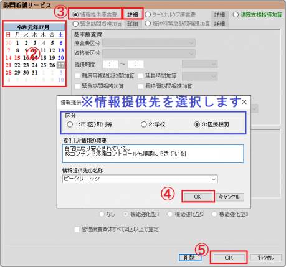This screenshot has width=286, height=267.
Task: Select day 25 in the calendar
Action: tap(44, 65)
